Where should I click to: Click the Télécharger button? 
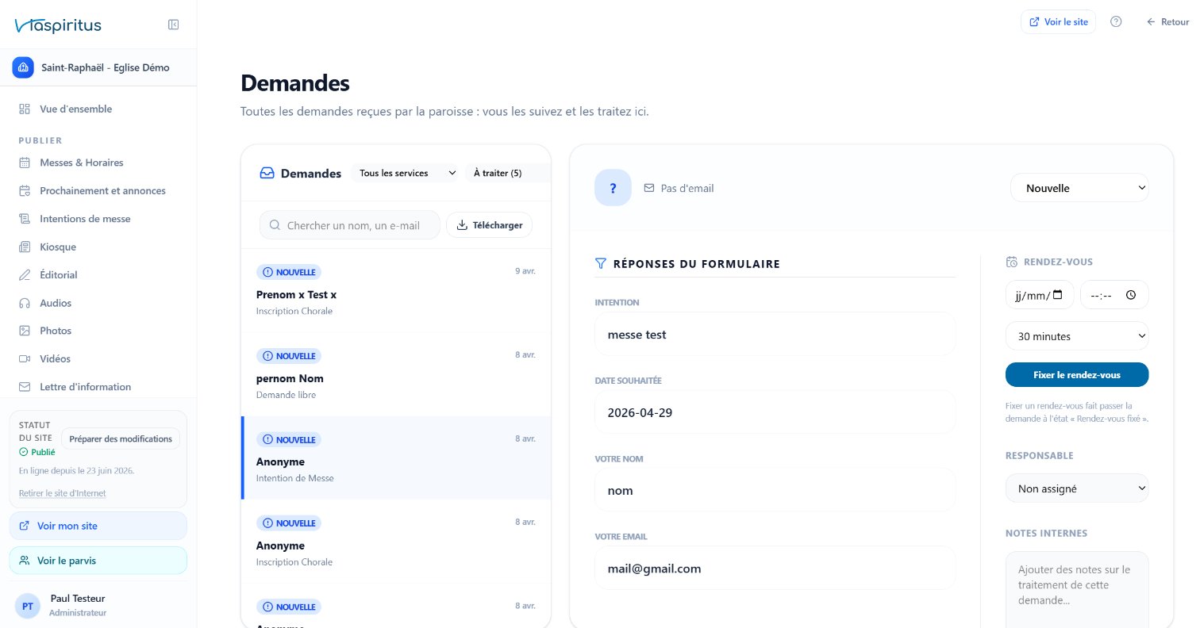pyautogui.click(x=489, y=225)
